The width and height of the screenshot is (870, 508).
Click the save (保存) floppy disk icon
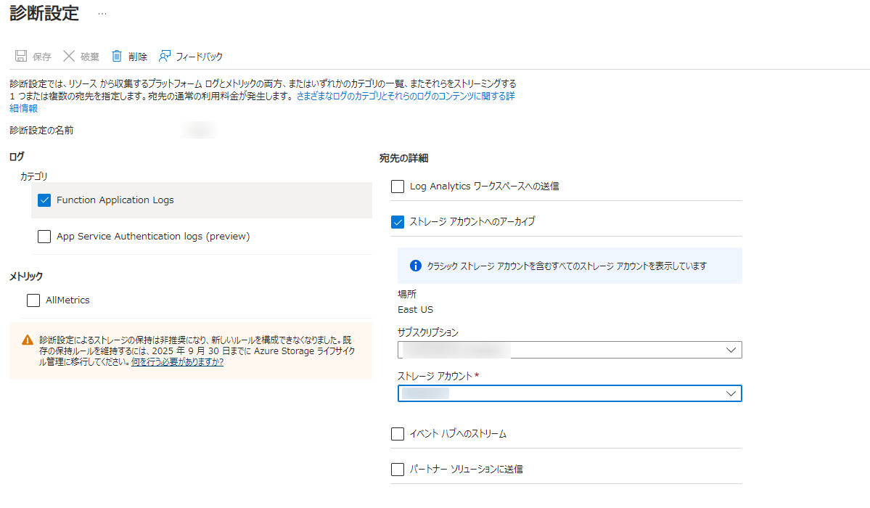click(21, 56)
